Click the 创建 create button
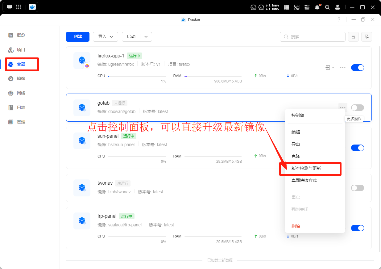The width and height of the screenshot is (381, 269). [x=78, y=36]
